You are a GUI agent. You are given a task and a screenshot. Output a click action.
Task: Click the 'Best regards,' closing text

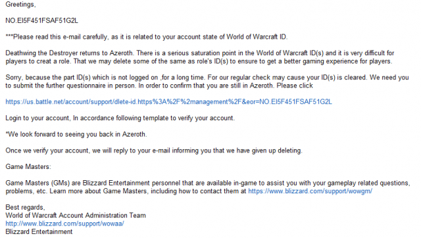pos(25,207)
